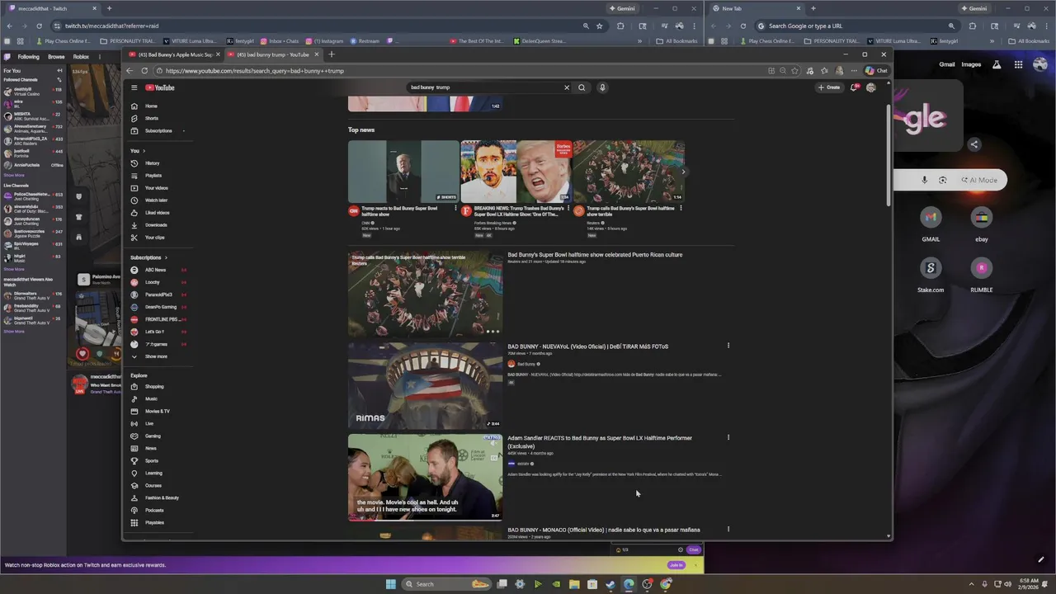1056x594 pixels.
Task: Open Gmail link in Google window
Action: pos(947,64)
